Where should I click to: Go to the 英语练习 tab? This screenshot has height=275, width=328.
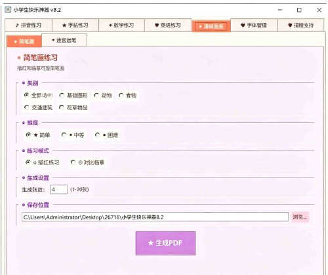[168, 26]
